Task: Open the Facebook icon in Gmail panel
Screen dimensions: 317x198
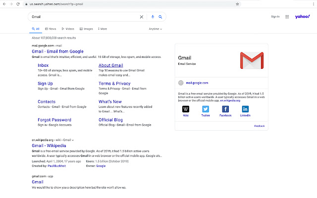Action: (225, 109)
